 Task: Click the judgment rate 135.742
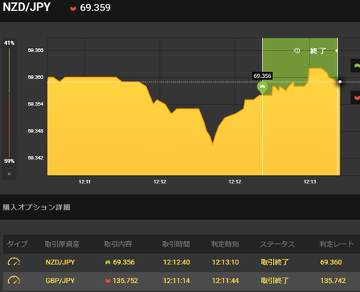tap(333, 281)
